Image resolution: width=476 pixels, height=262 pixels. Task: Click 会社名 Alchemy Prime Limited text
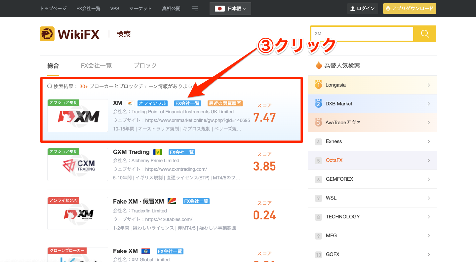click(x=146, y=161)
